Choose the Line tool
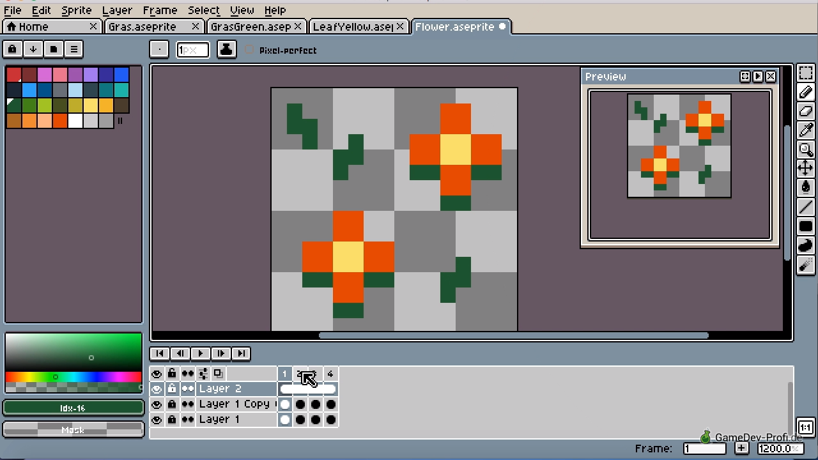The image size is (818, 460). point(805,207)
